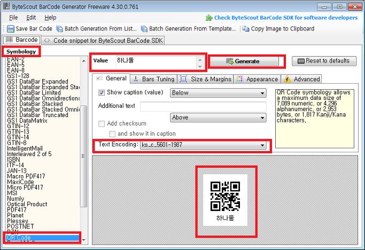This screenshot has height=250, width=365.
Task: Select POSTNET symbology
Action: [x=20, y=226]
